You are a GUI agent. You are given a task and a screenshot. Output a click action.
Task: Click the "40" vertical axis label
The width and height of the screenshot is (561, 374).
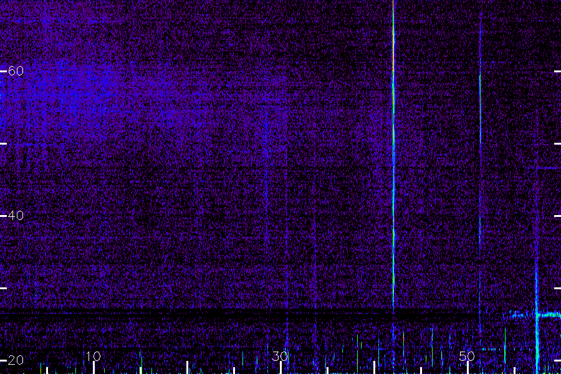coord(16,216)
